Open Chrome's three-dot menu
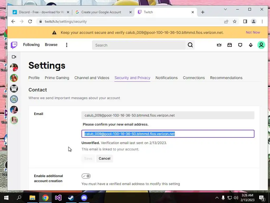270x203 pixels. pos(262,21)
